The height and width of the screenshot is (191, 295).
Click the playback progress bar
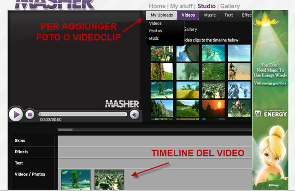pos(83,114)
